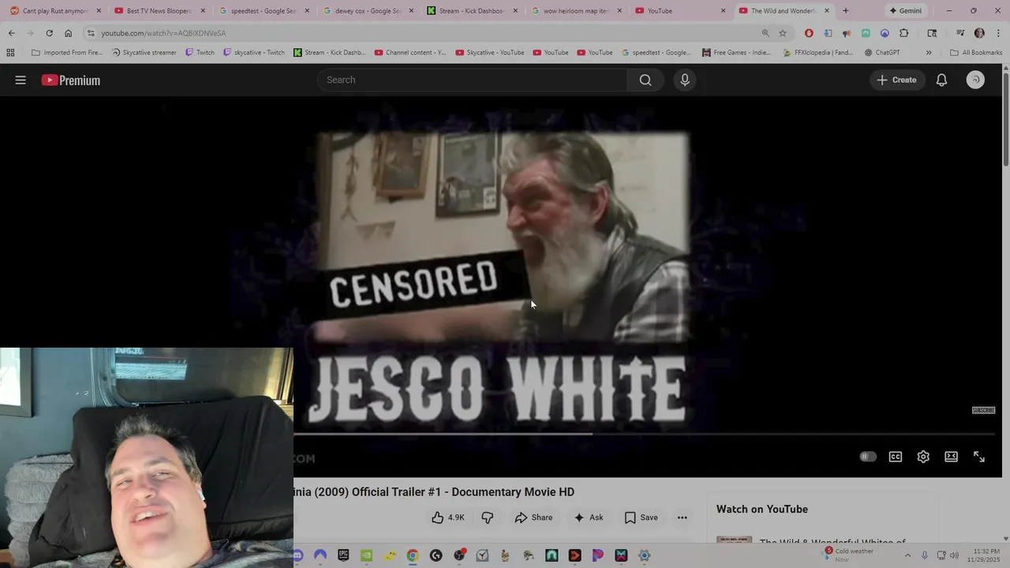Open Chrome profile avatar

point(979,33)
